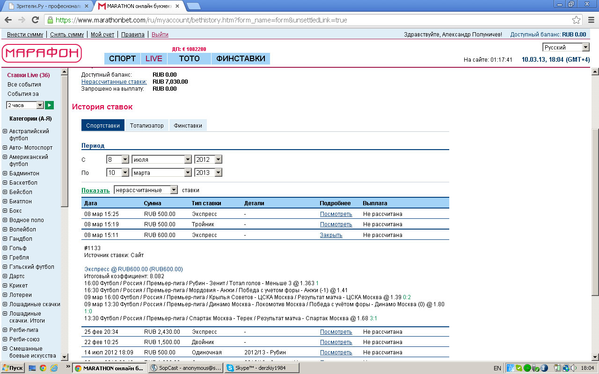Launch Internet Explorer from quick launch
599x374 pixels.
click(54, 368)
